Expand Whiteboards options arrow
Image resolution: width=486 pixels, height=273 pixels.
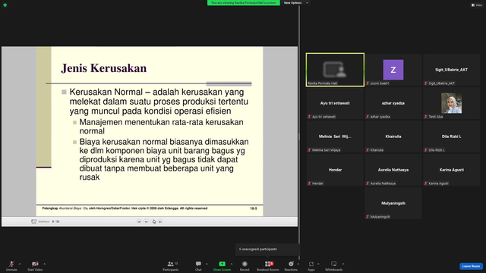click(343, 264)
